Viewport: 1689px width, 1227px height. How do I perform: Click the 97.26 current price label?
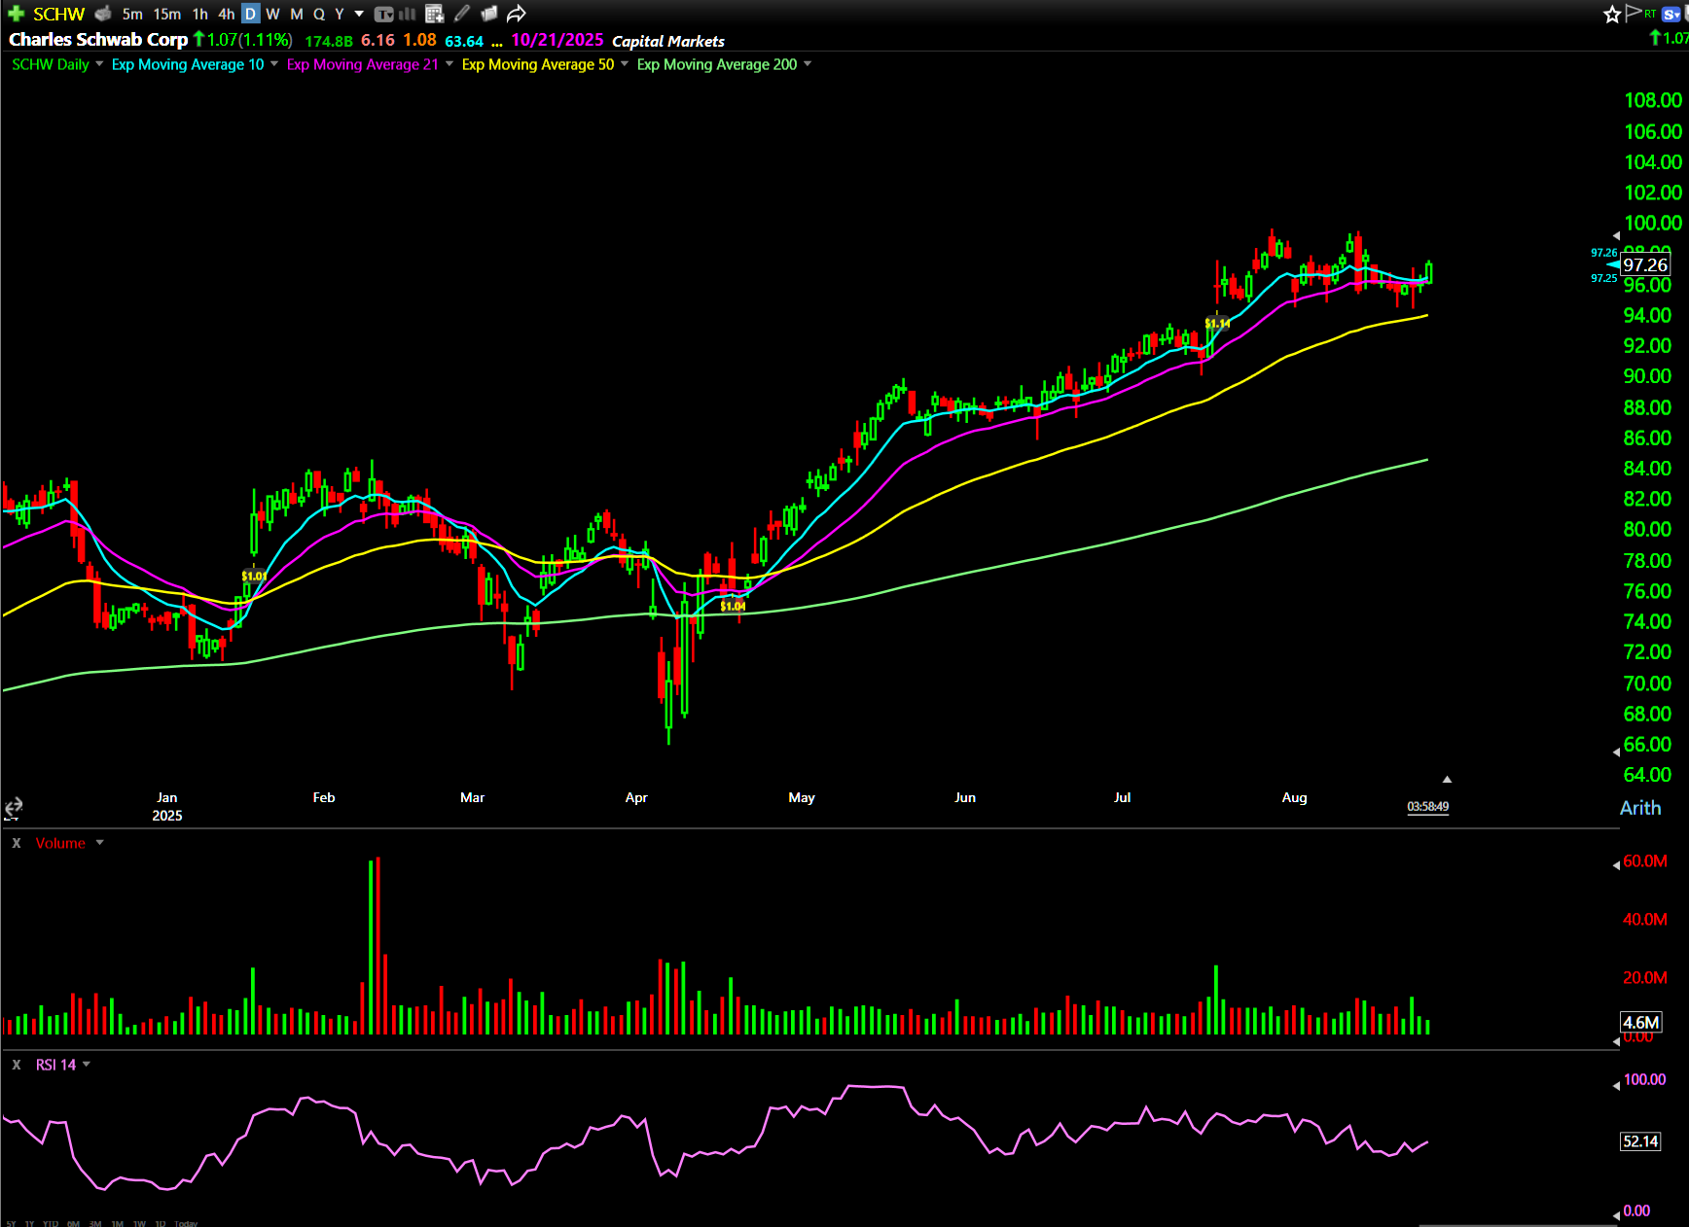tap(1645, 264)
